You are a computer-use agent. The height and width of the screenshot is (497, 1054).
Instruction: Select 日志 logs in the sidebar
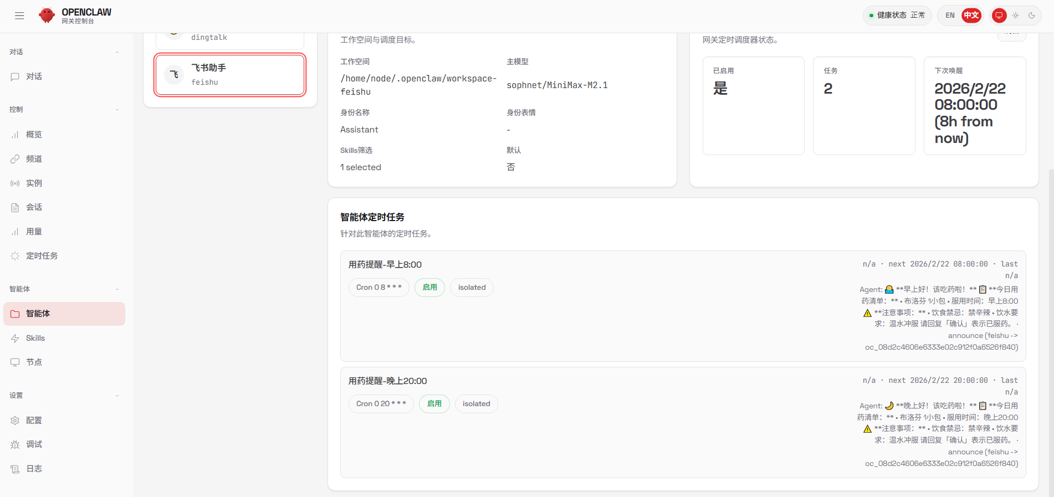pyautogui.click(x=34, y=469)
